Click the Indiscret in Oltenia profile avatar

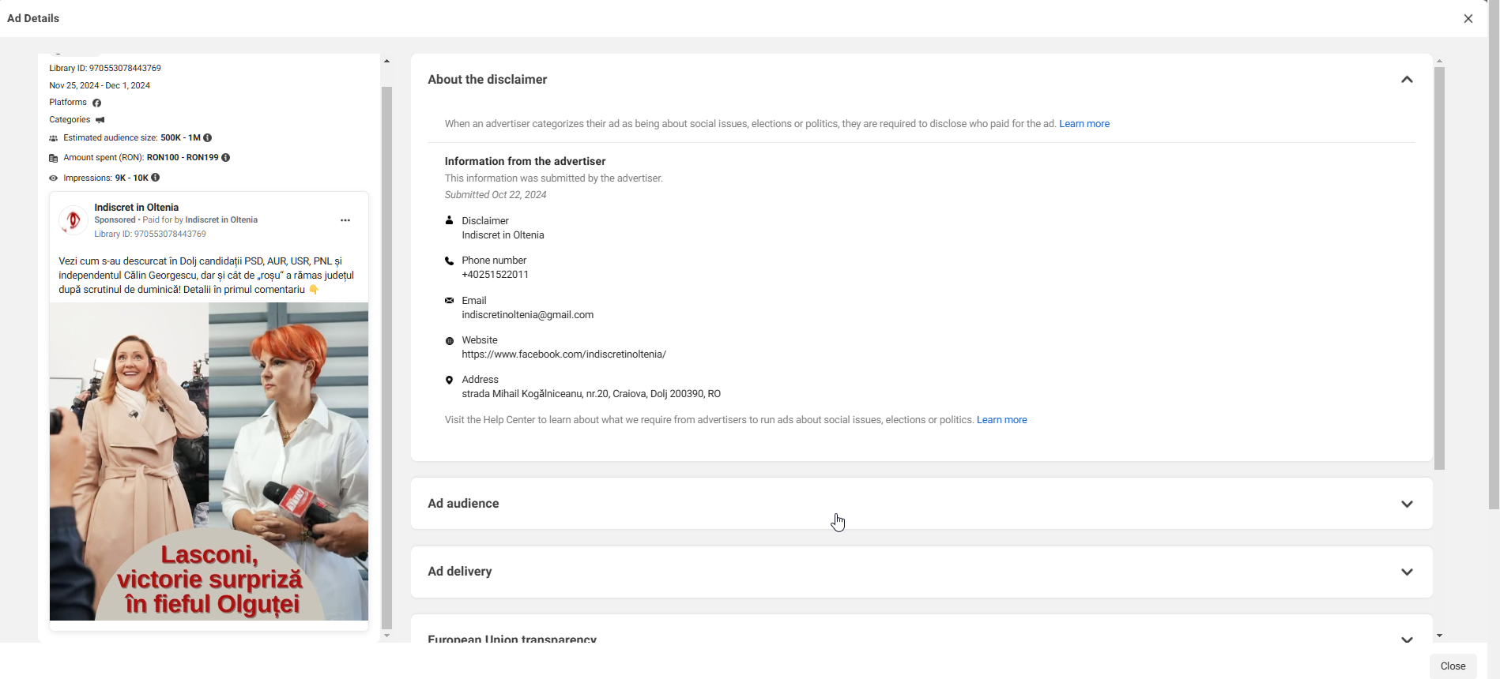coord(73,220)
